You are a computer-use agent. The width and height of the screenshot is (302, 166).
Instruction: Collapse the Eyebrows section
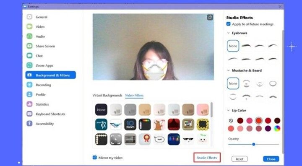[229, 33]
